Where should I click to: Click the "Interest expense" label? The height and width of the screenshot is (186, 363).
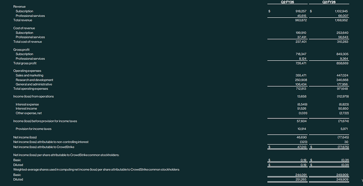27,104
